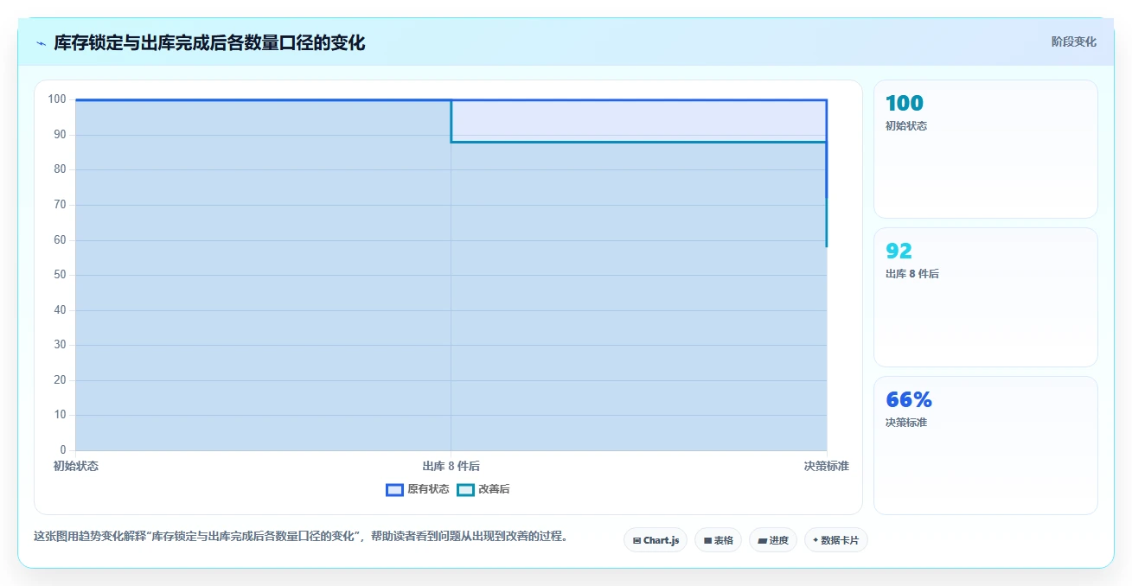Click the light blue area above the teal line

(638, 121)
